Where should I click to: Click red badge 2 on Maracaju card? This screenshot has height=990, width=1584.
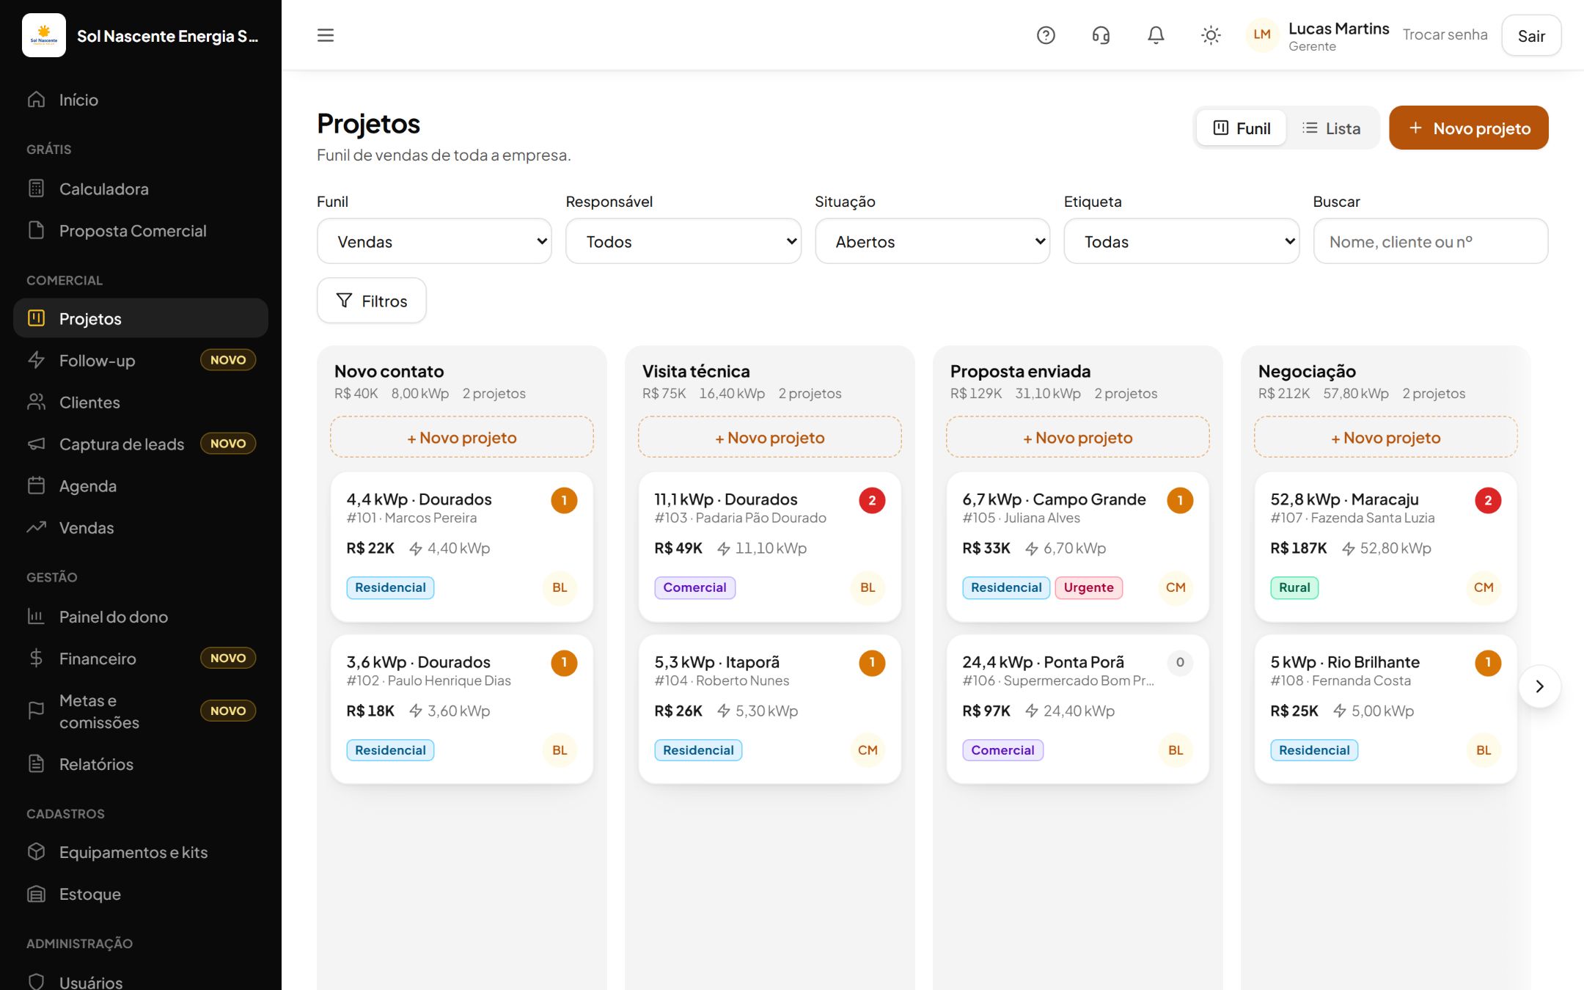point(1488,501)
